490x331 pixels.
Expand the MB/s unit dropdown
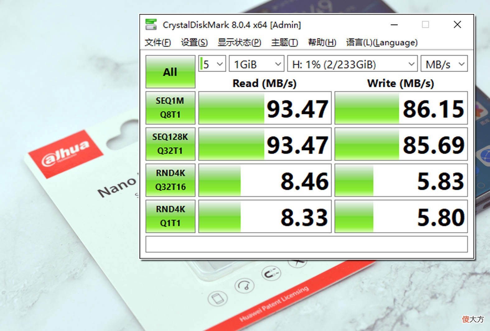[444, 64]
